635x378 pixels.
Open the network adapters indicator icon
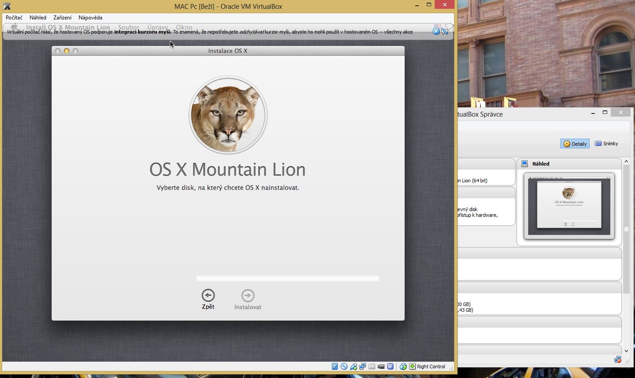click(x=363, y=367)
